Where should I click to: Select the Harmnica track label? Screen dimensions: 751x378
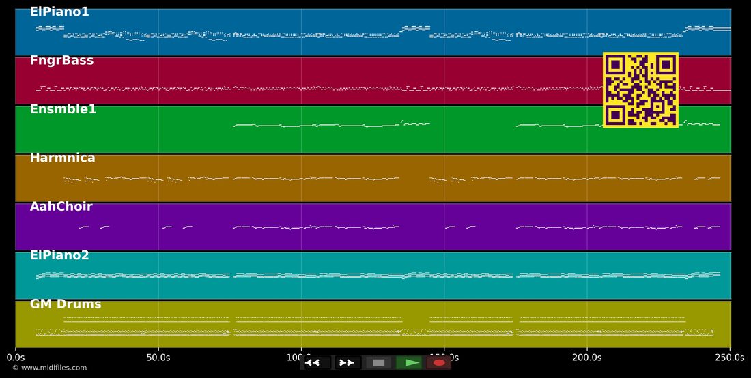pos(62,158)
